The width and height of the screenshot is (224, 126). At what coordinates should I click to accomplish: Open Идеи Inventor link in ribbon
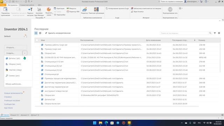137,12
